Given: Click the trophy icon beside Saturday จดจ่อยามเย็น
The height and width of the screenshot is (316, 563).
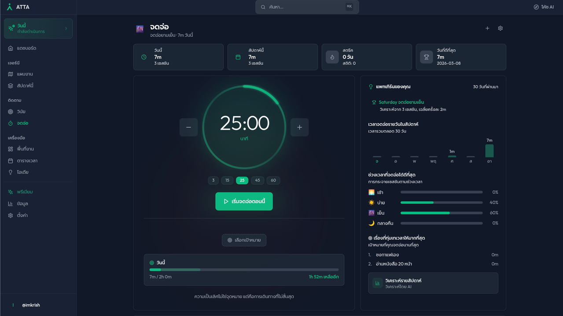Looking at the screenshot, I should point(374,102).
